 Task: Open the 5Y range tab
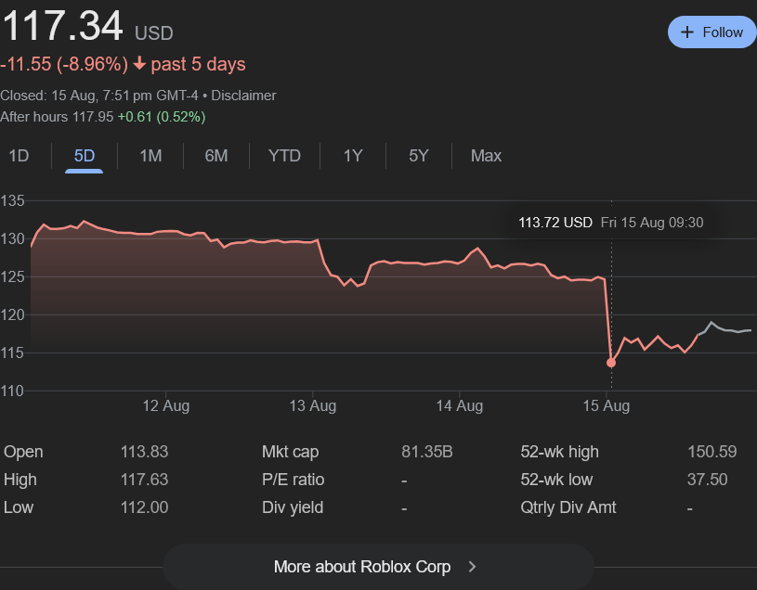pos(419,156)
